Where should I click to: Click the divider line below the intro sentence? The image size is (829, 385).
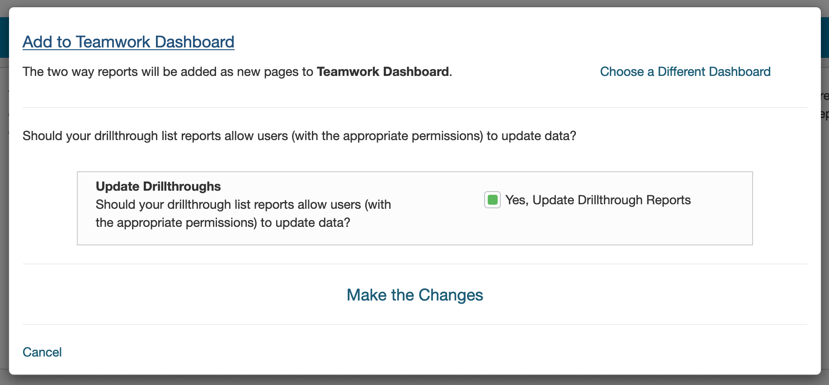[414, 108]
